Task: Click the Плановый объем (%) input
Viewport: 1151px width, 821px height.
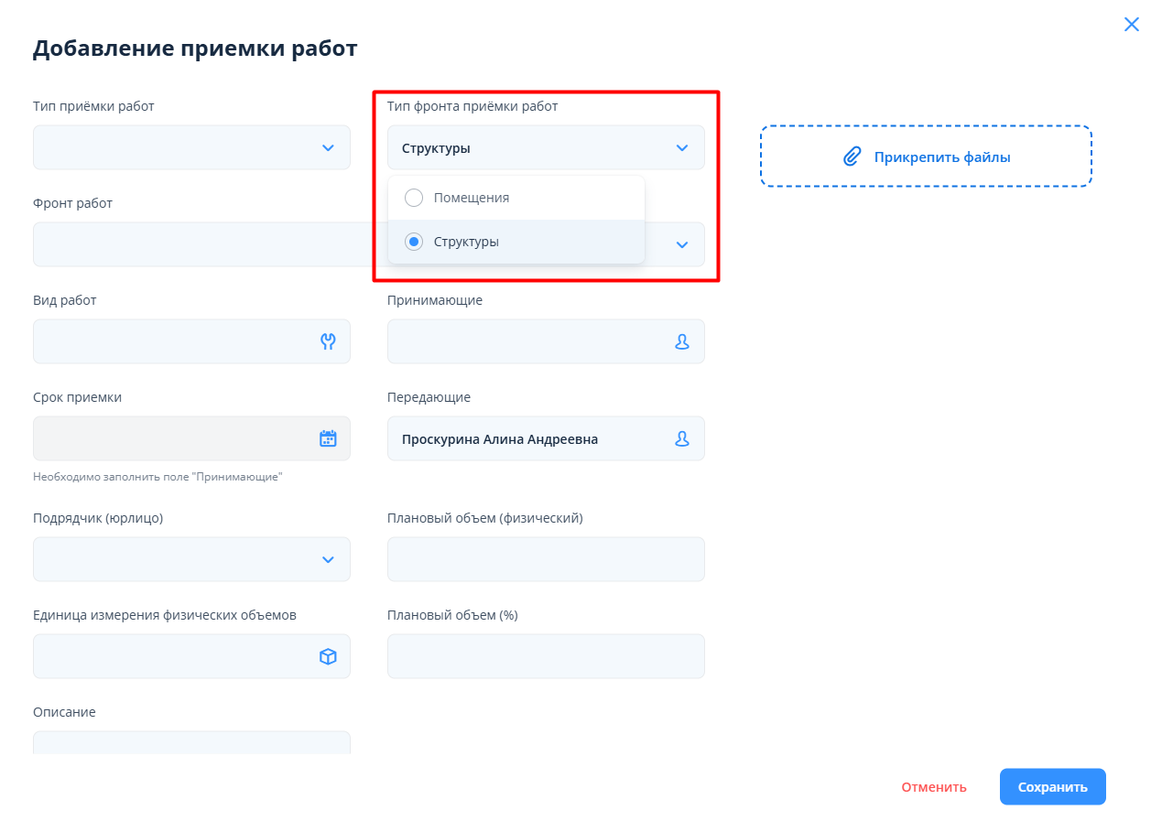Action: pyautogui.click(x=546, y=656)
